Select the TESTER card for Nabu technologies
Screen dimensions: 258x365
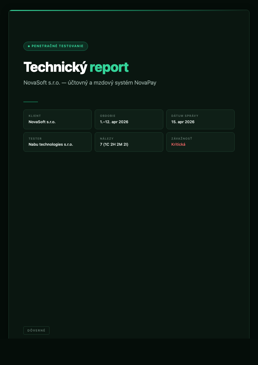(57, 142)
